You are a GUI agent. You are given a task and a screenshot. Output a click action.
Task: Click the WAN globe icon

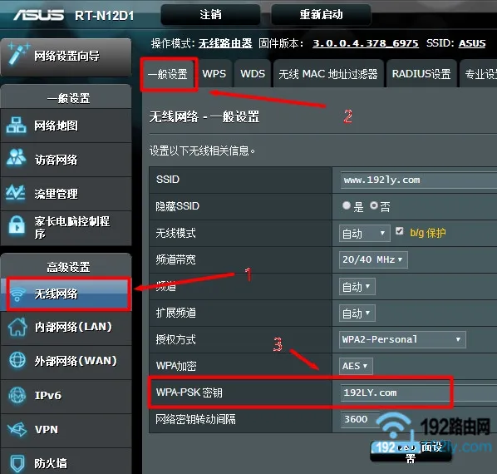pos(17,360)
